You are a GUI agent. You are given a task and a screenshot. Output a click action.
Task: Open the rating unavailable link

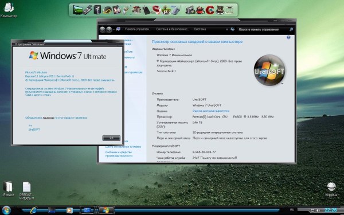pyautogui.click(x=211, y=111)
